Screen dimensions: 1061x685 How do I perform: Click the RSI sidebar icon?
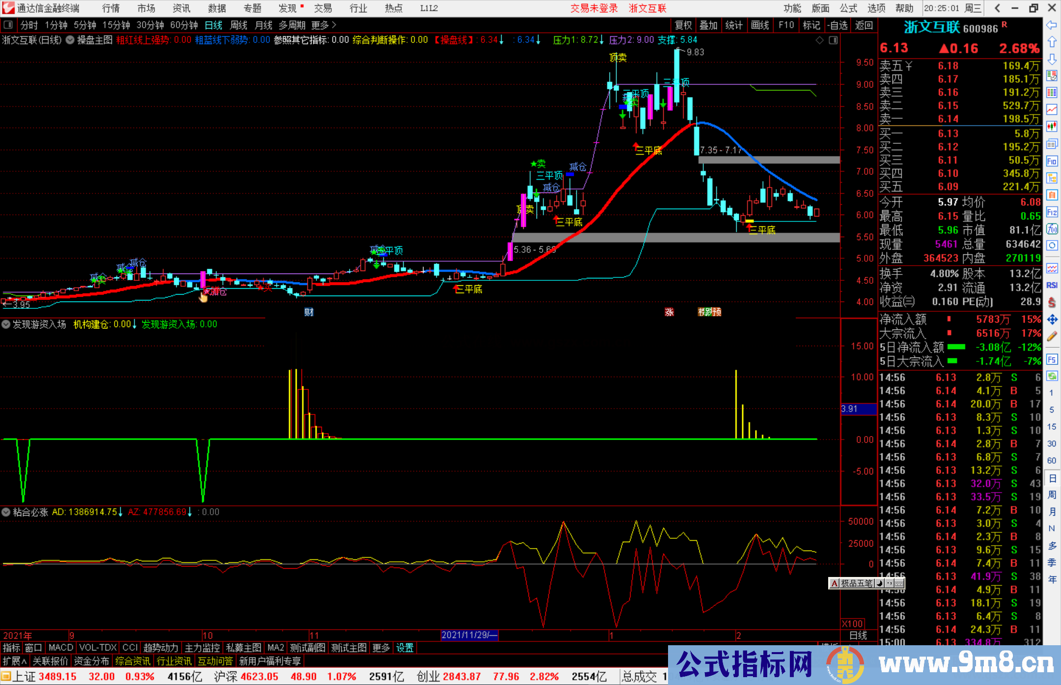coord(1052,285)
